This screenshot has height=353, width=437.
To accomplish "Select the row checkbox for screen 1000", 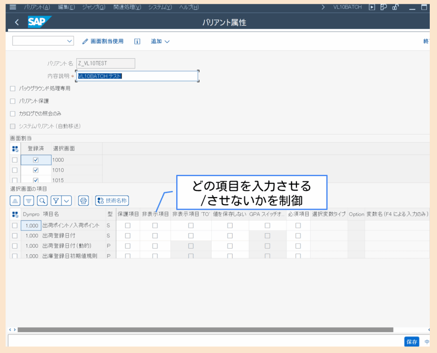I will 15,160.
